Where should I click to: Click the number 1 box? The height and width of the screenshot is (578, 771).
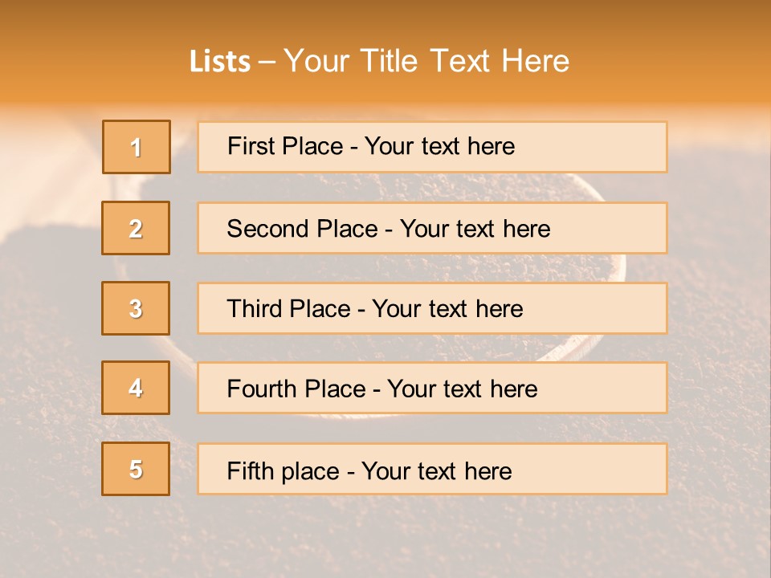point(137,147)
